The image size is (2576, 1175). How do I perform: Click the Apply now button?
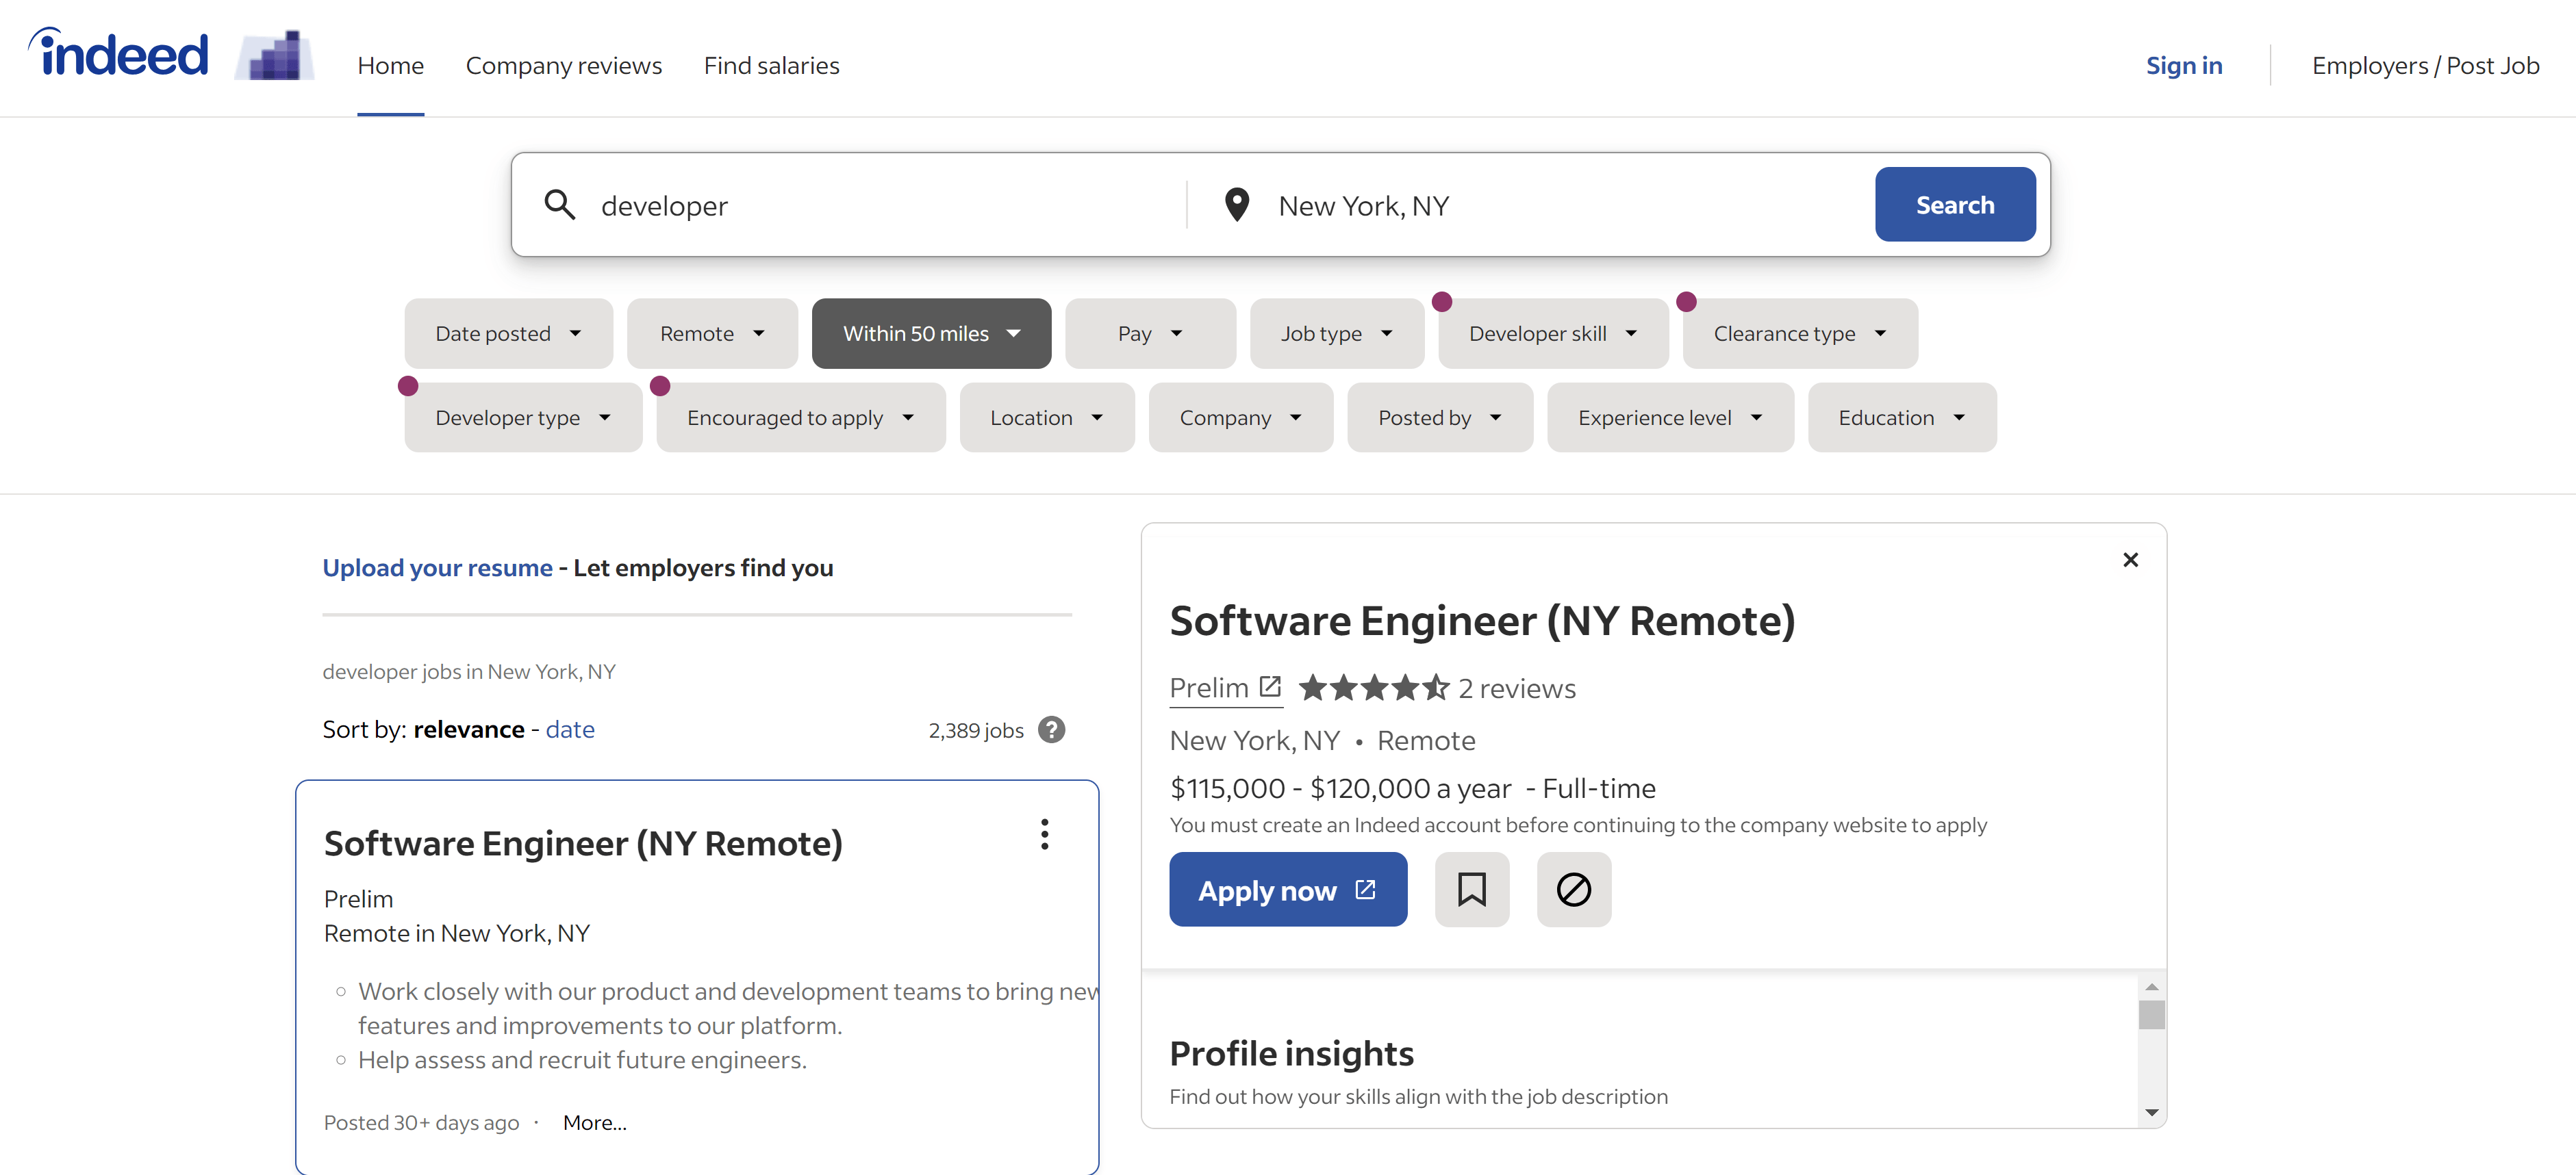point(1288,889)
